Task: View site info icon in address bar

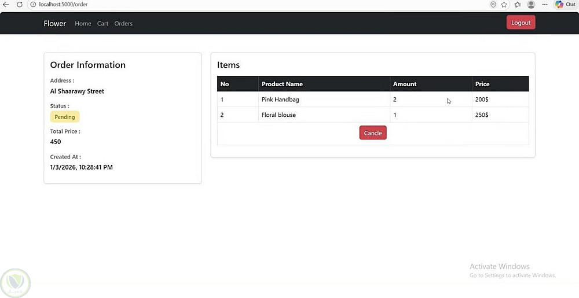Action: pyautogui.click(x=33, y=5)
